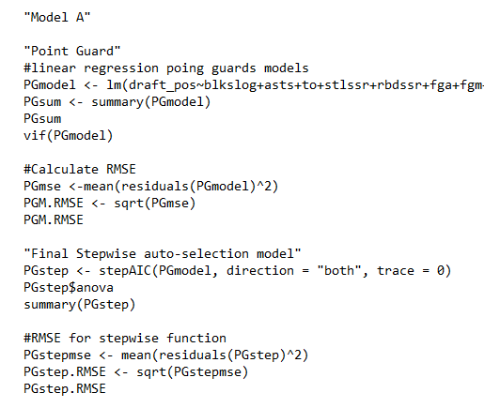The image size is (500, 408).
Task: Click the direction = "both" argument
Action: 297,270
